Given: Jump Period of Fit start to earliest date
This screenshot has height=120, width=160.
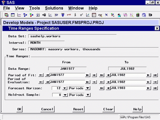Looking at the screenshot, I should 41,75.
